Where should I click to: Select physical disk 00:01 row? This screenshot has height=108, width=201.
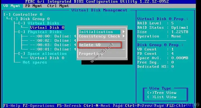coord(53,49)
